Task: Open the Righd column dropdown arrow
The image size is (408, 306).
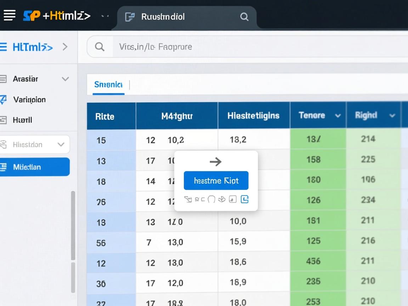Action: pyautogui.click(x=392, y=116)
